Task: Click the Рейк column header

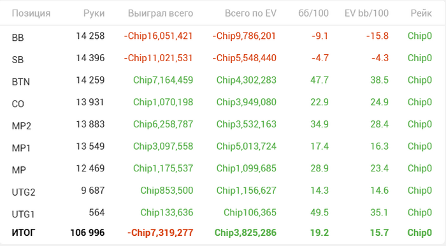Action: (421, 13)
